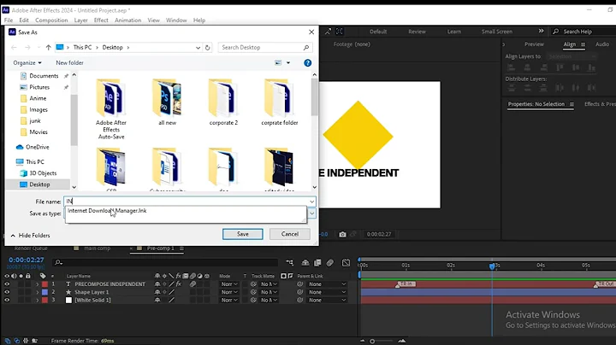Screen dimensions: 616x345
Task: Toggle shy switch on Shape Layer 1
Action: coord(157,292)
